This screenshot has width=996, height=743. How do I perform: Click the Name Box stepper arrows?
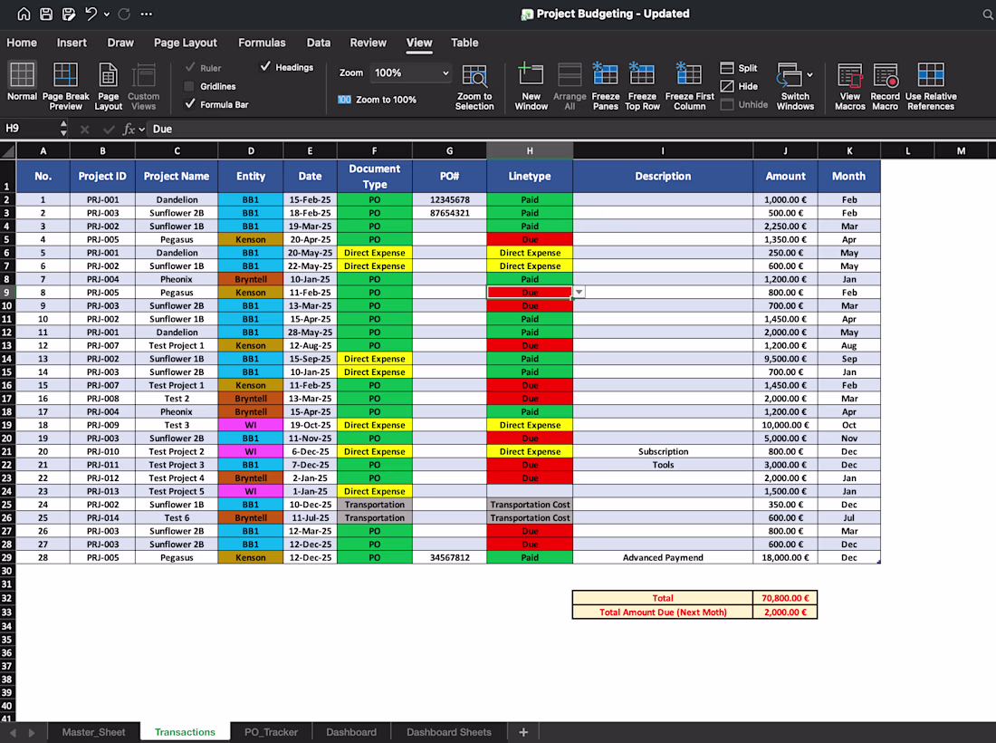62,129
